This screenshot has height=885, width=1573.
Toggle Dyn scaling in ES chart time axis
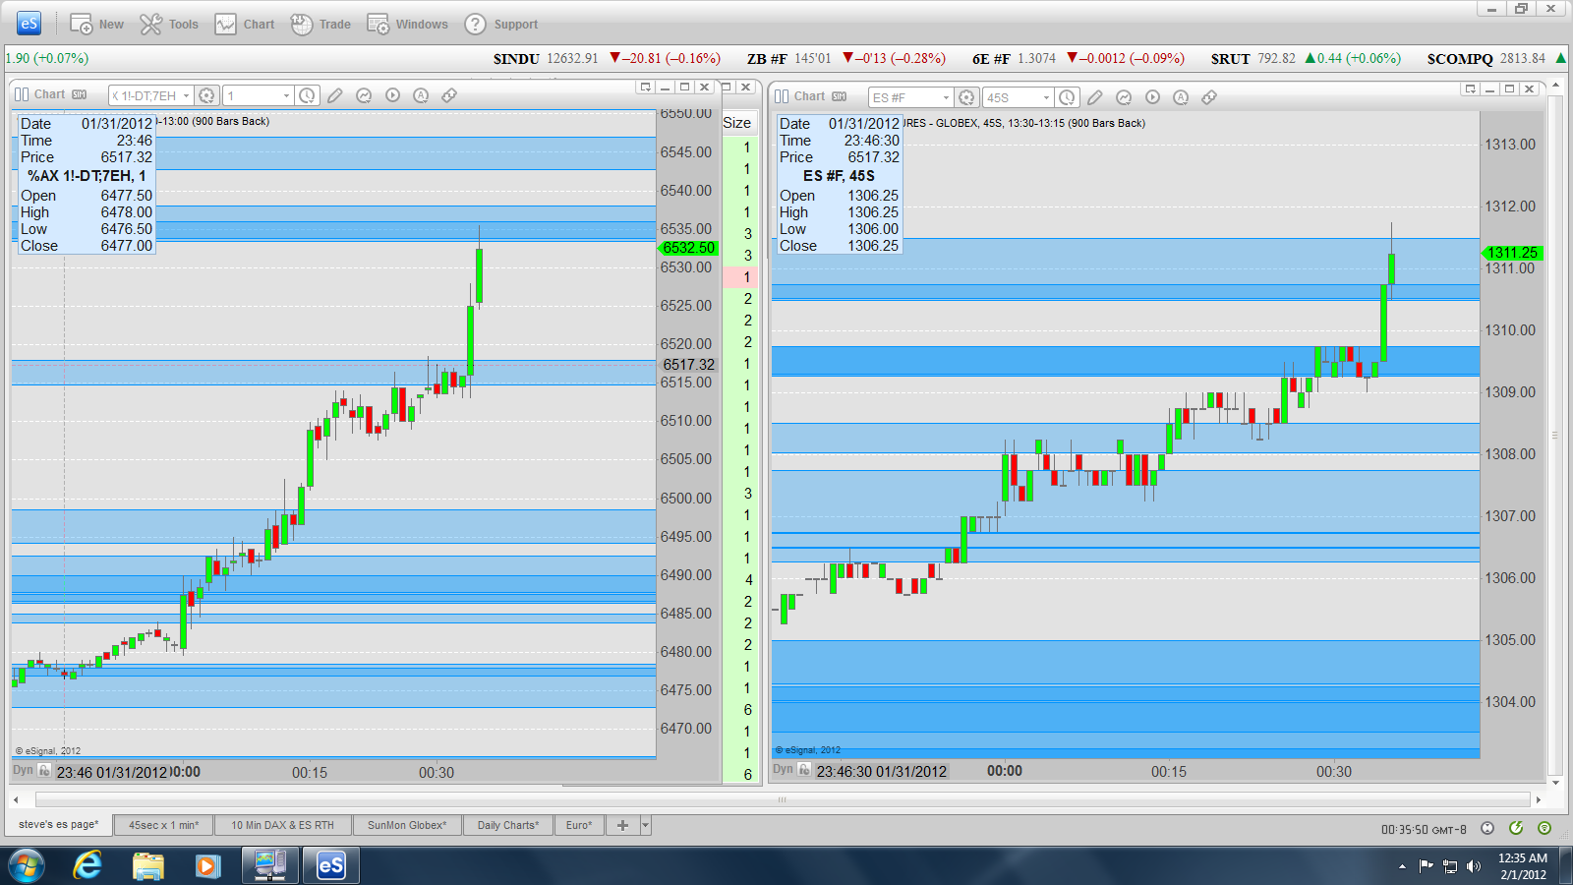783,770
